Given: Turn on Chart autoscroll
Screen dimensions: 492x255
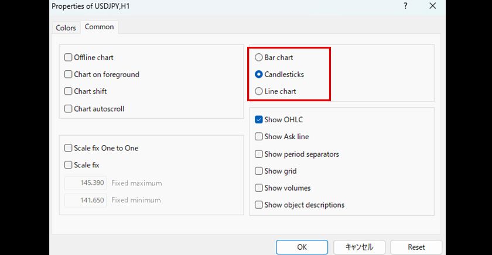Looking at the screenshot, I should [x=69, y=109].
